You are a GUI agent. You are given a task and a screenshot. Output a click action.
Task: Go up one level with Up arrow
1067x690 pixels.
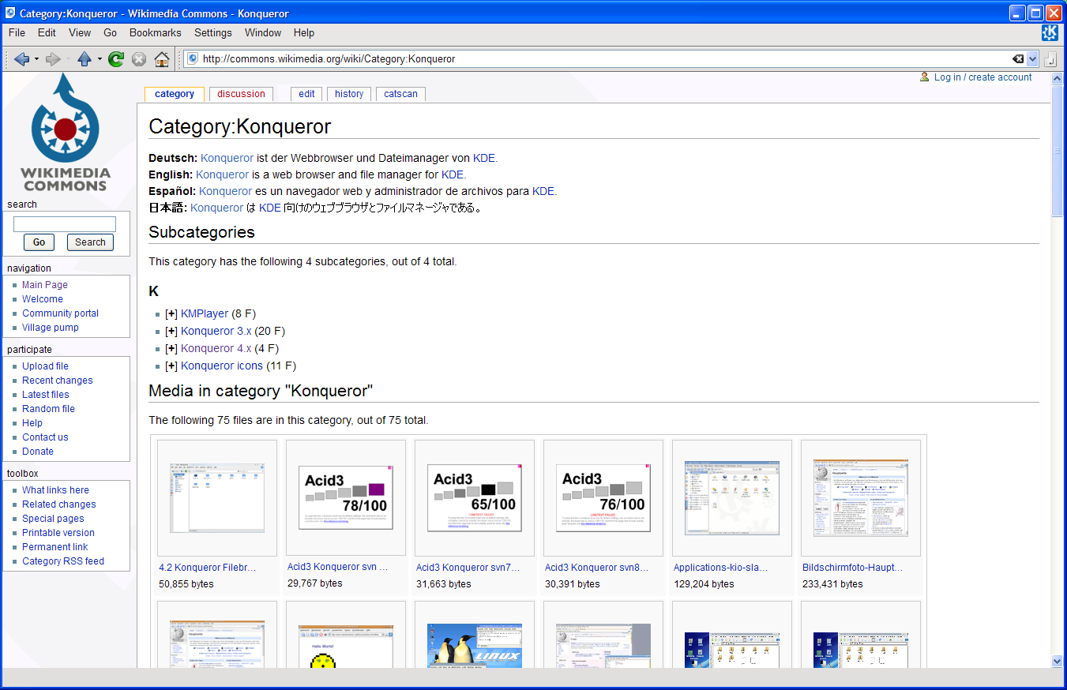[x=85, y=59]
